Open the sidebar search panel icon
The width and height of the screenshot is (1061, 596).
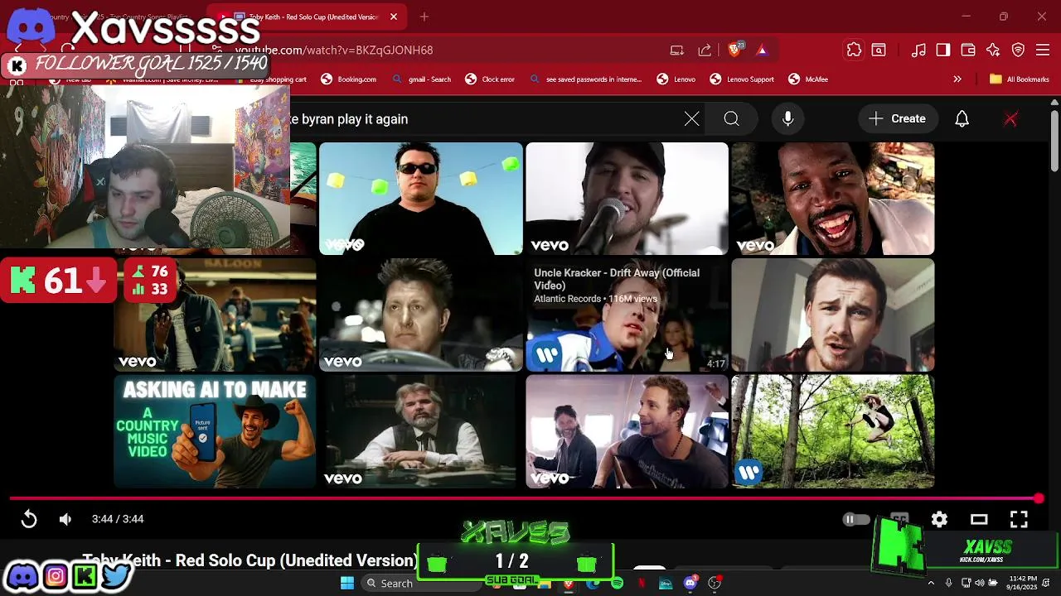click(879, 50)
